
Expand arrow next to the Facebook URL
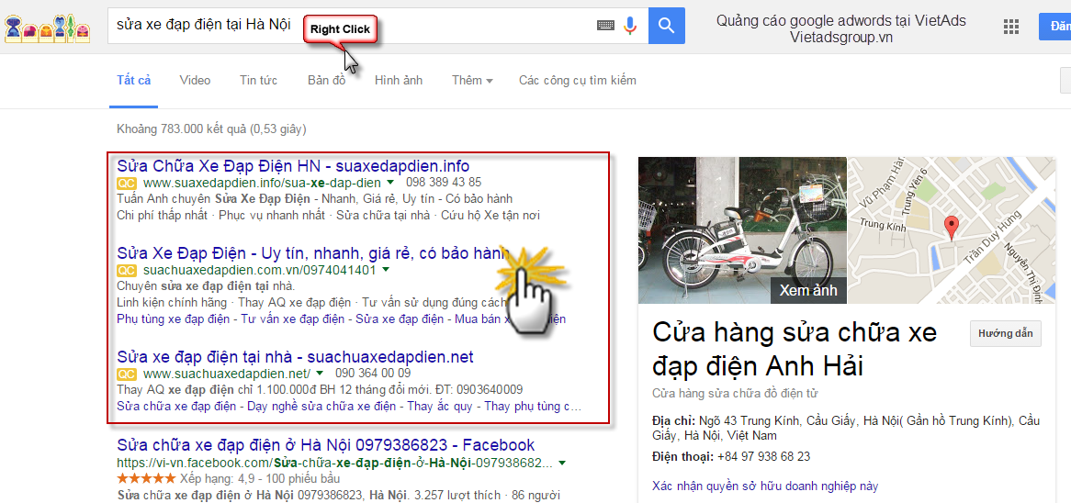click(562, 463)
